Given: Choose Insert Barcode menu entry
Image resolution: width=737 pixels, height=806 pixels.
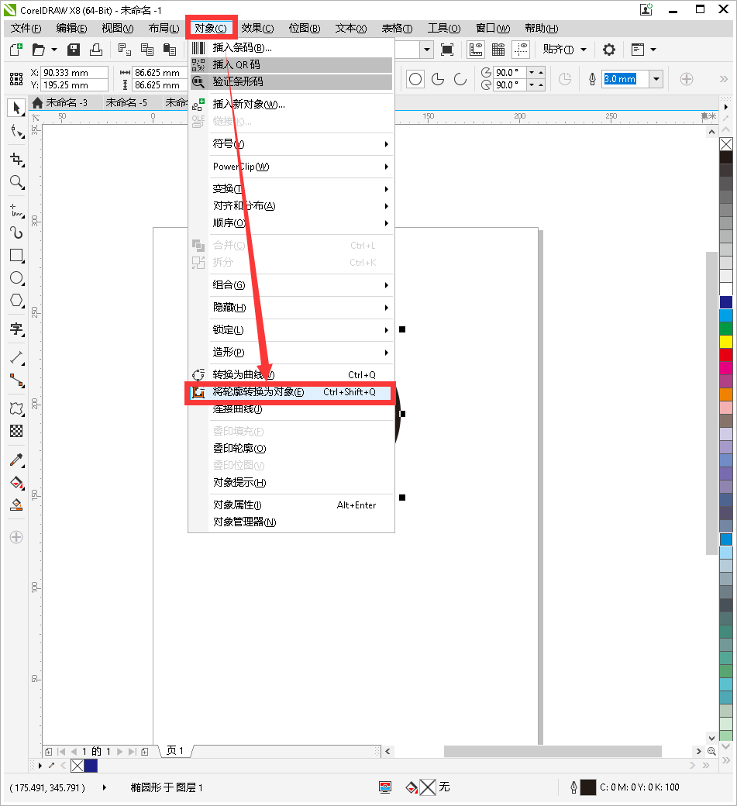Looking at the screenshot, I should tap(291, 48).
